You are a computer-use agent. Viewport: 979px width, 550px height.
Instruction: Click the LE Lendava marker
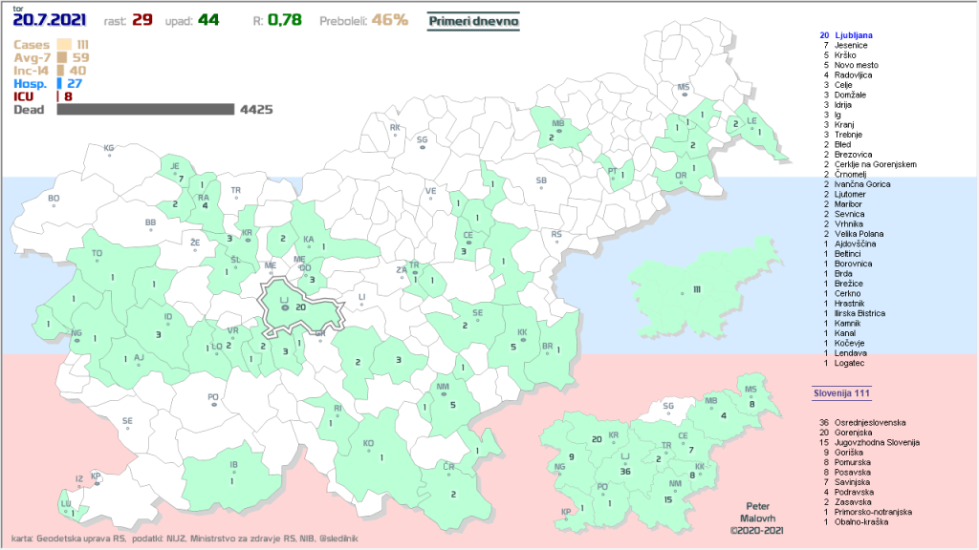[x=751, y=121]
